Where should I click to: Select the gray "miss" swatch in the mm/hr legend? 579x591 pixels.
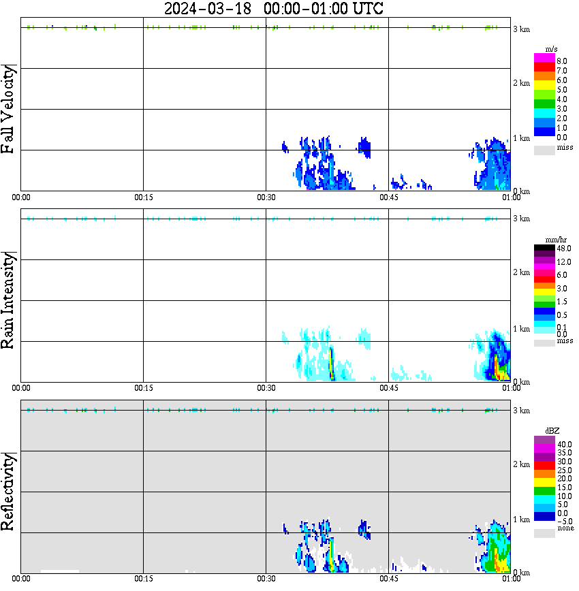545,343
